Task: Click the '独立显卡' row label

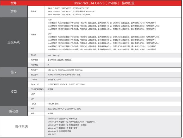Action: click(x=34, y=75)
